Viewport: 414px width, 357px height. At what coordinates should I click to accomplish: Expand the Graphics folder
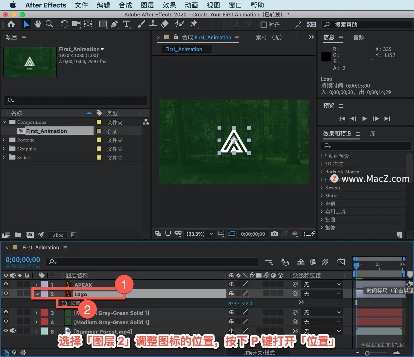[4, 149]
